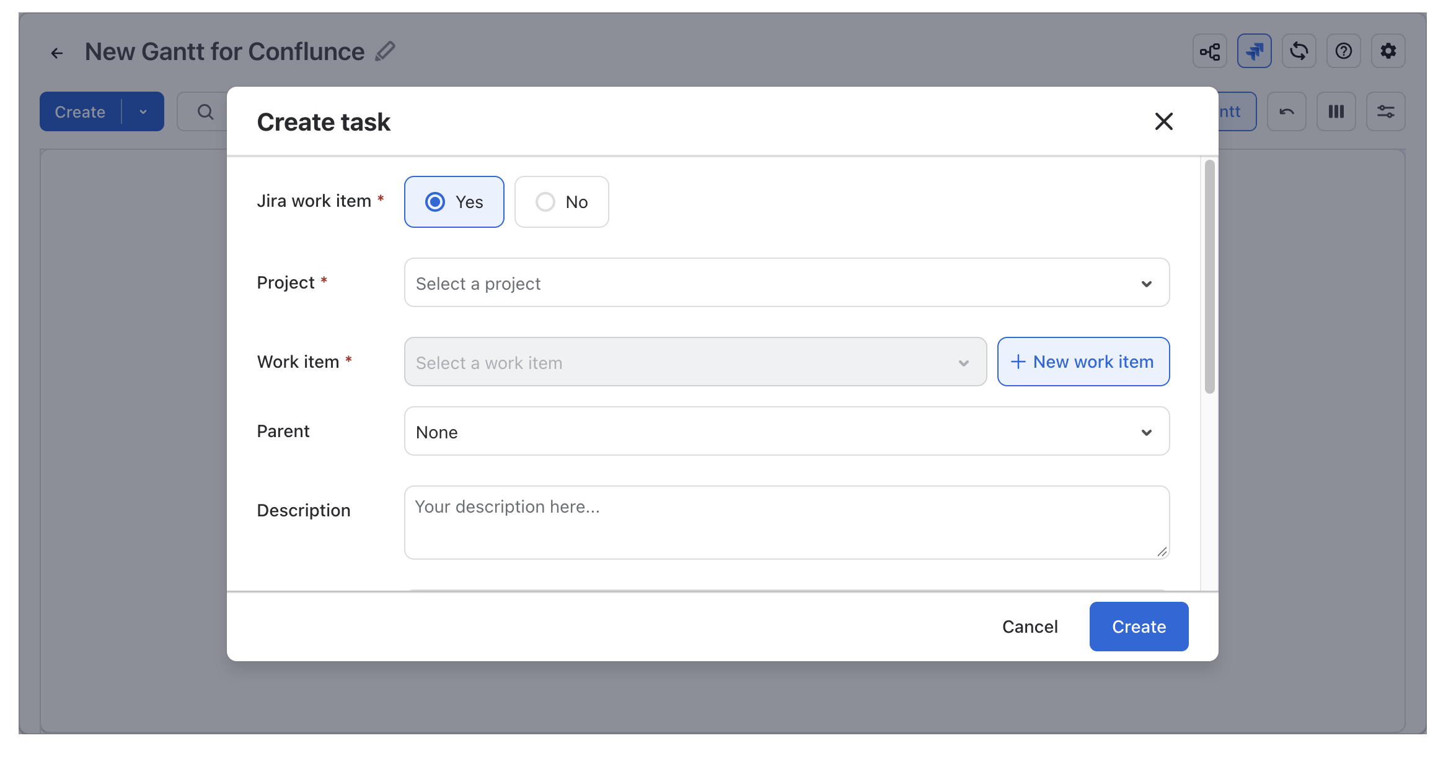Click Cancel in the dialog footer

(1030, 627)
